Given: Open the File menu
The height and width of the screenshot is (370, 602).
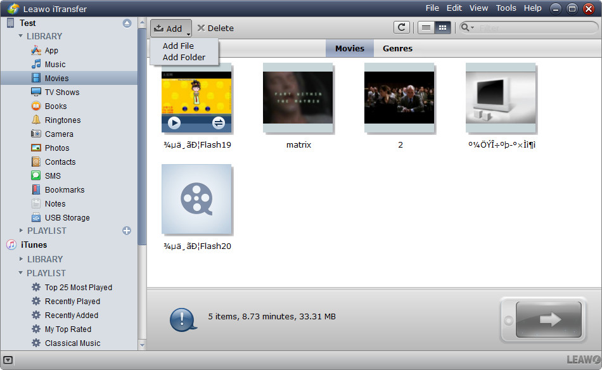Looking at the screenshot, I should [432, 8].
